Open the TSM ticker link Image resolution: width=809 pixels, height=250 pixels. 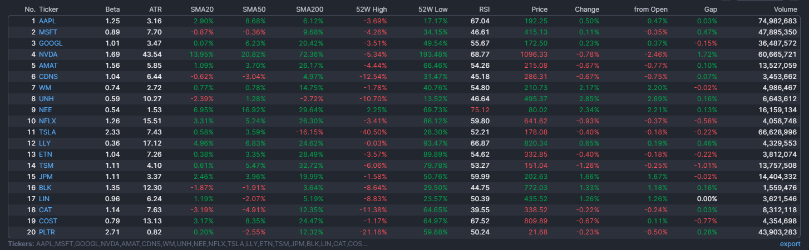pyautogui.click(x=46, y=165)
